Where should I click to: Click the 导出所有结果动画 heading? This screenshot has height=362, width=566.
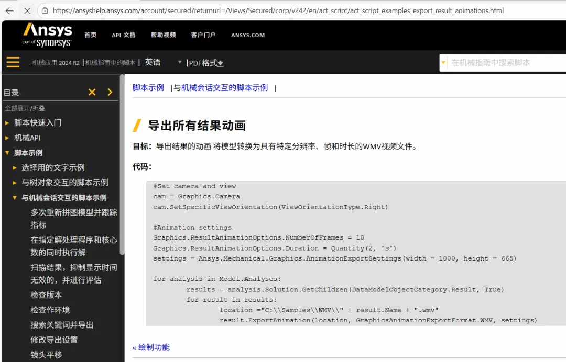197,126
